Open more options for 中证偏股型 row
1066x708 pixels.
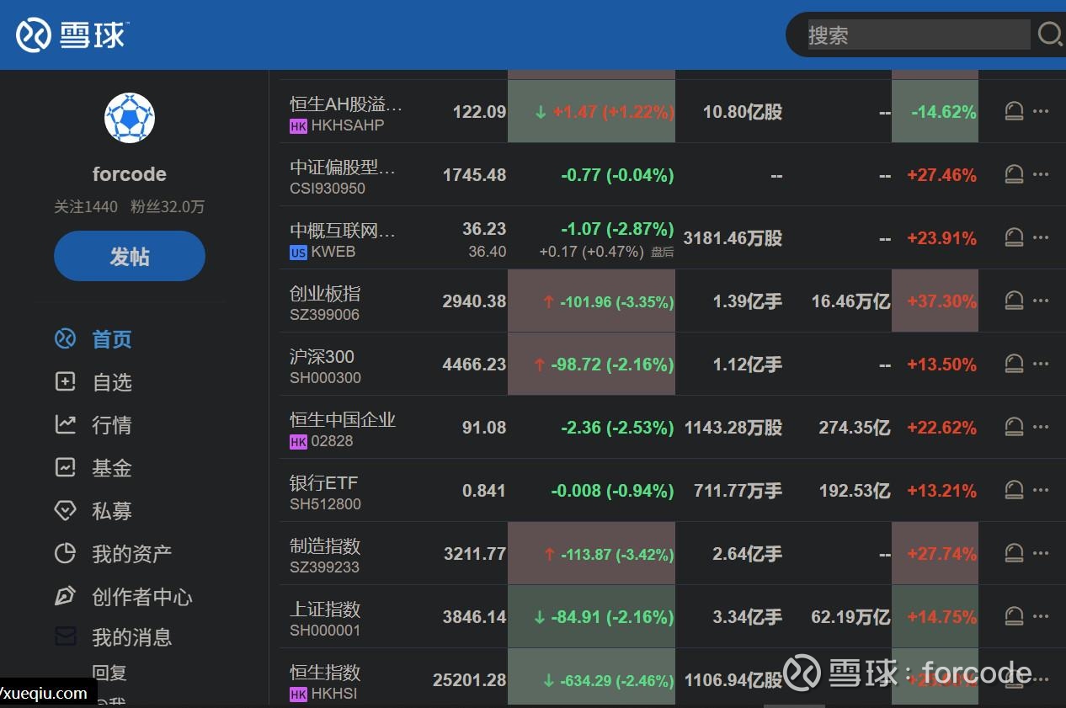tap(1041, 174)
